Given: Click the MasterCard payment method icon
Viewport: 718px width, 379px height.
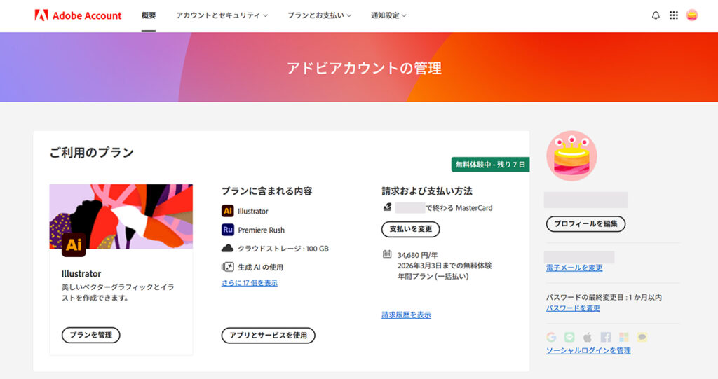Looking at the screenshot, I should [387, 207].
